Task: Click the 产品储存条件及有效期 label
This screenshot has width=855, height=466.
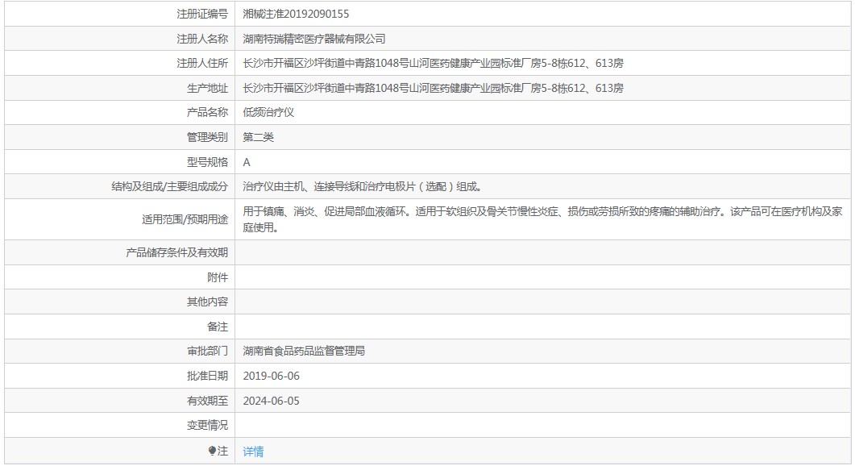Action: [x=176, y=252]
